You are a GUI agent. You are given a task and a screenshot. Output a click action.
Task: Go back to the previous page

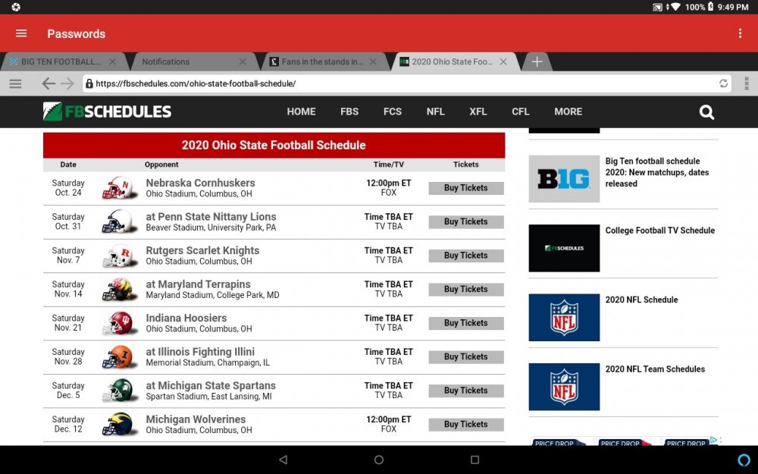point(48,83)
